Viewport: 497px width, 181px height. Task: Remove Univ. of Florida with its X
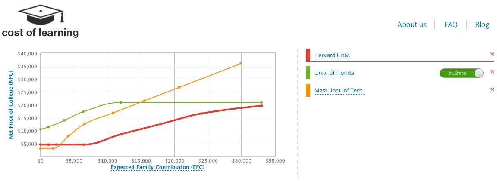tap(492, 72)
